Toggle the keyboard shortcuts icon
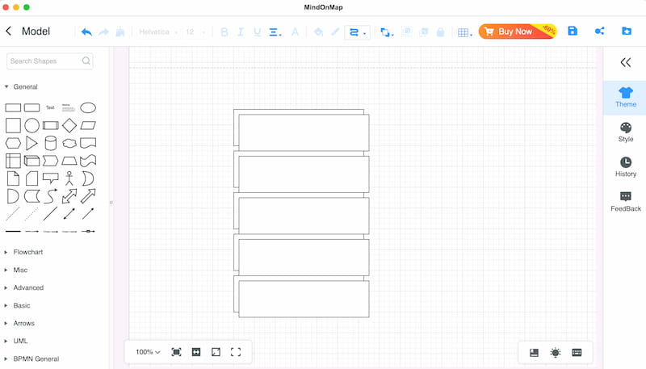 577,353
